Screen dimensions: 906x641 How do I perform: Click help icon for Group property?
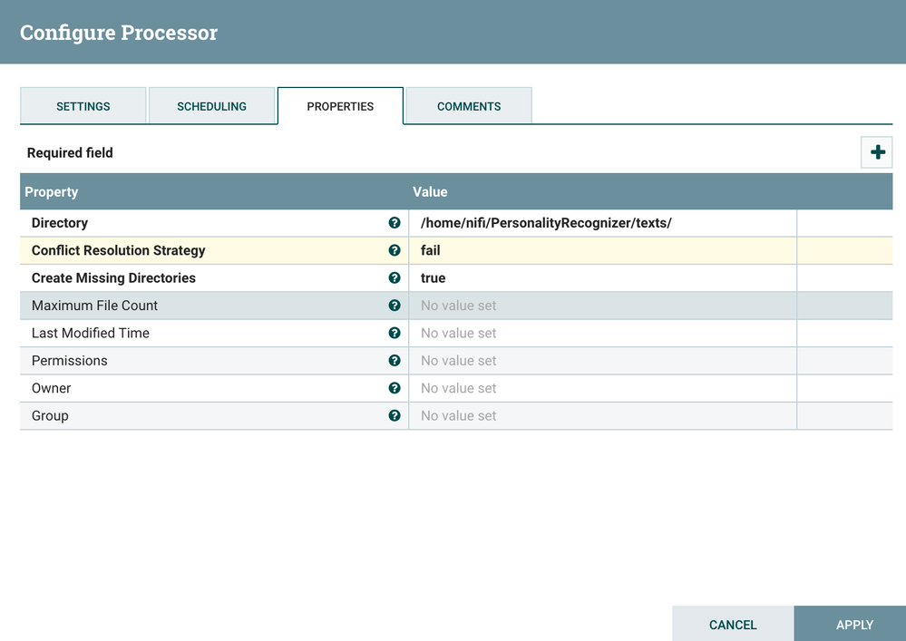(395, 415)
